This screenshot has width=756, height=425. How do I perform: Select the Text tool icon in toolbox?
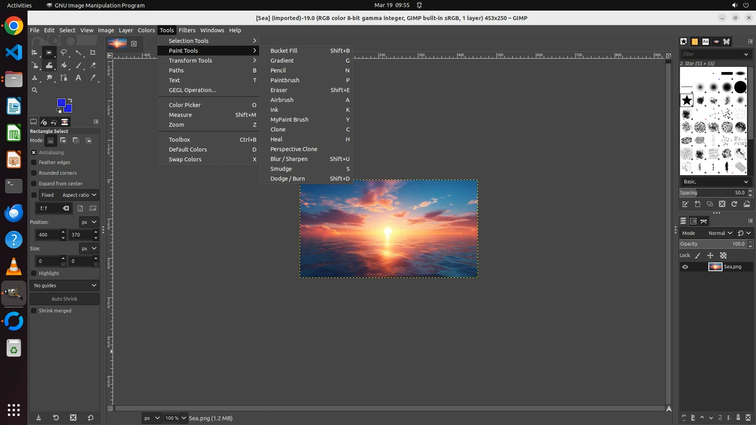pos(78,78)
